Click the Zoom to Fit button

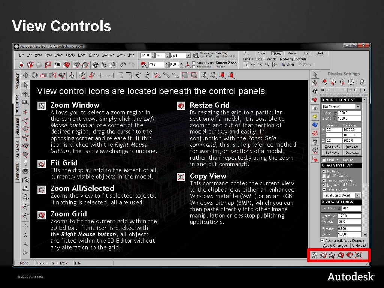333,147
